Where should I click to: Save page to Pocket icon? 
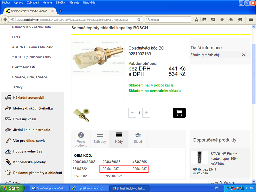[213, 19]
